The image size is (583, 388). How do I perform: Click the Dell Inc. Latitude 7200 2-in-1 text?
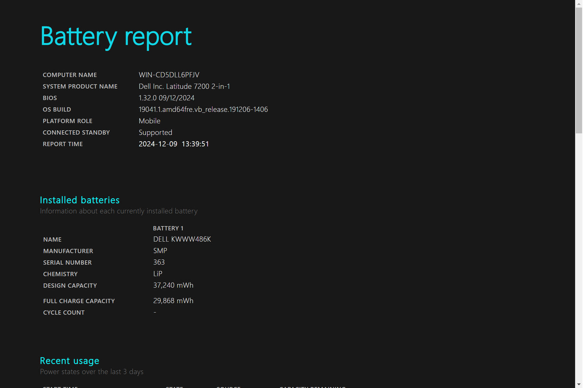coord(184,87)
